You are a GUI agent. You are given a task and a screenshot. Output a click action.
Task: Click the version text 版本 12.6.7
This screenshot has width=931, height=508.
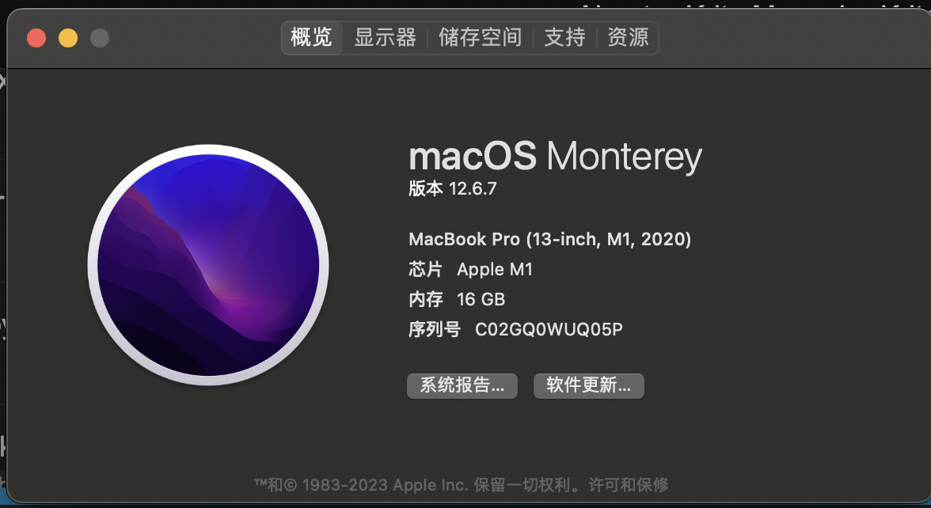point(453,188)
